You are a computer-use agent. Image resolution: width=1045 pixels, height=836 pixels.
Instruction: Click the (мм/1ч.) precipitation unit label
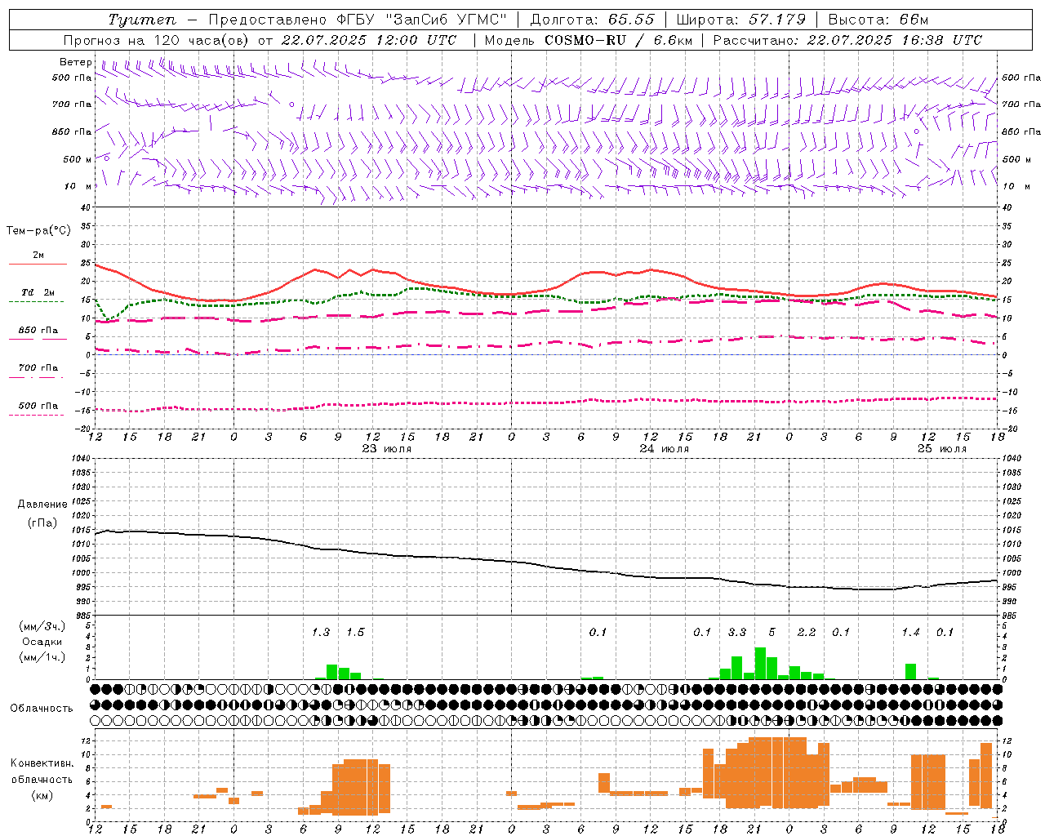pyautogui.click(x=42, y=657)
